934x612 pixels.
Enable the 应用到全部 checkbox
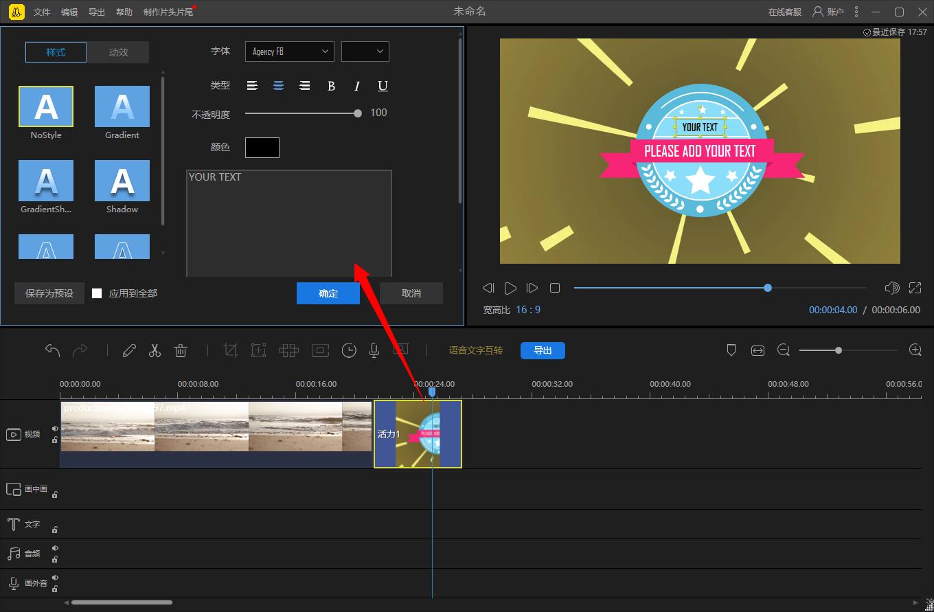point(97,293)
